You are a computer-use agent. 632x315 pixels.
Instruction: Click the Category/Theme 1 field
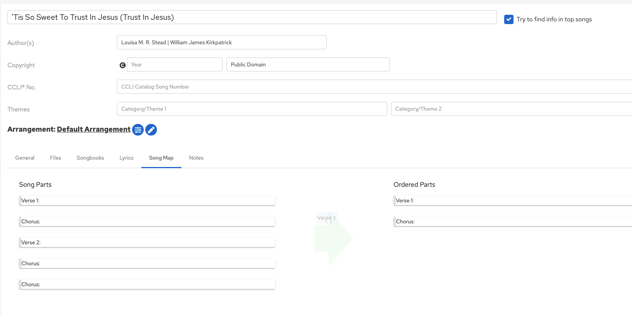point(252,109)
